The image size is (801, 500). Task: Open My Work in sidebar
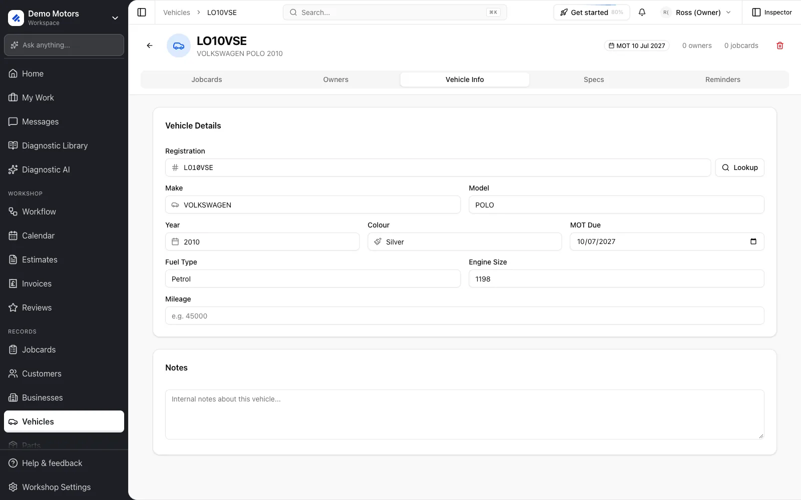[x=64, y=97]
